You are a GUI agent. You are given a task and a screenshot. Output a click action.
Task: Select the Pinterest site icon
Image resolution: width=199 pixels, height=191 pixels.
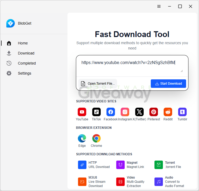[154, 112]
